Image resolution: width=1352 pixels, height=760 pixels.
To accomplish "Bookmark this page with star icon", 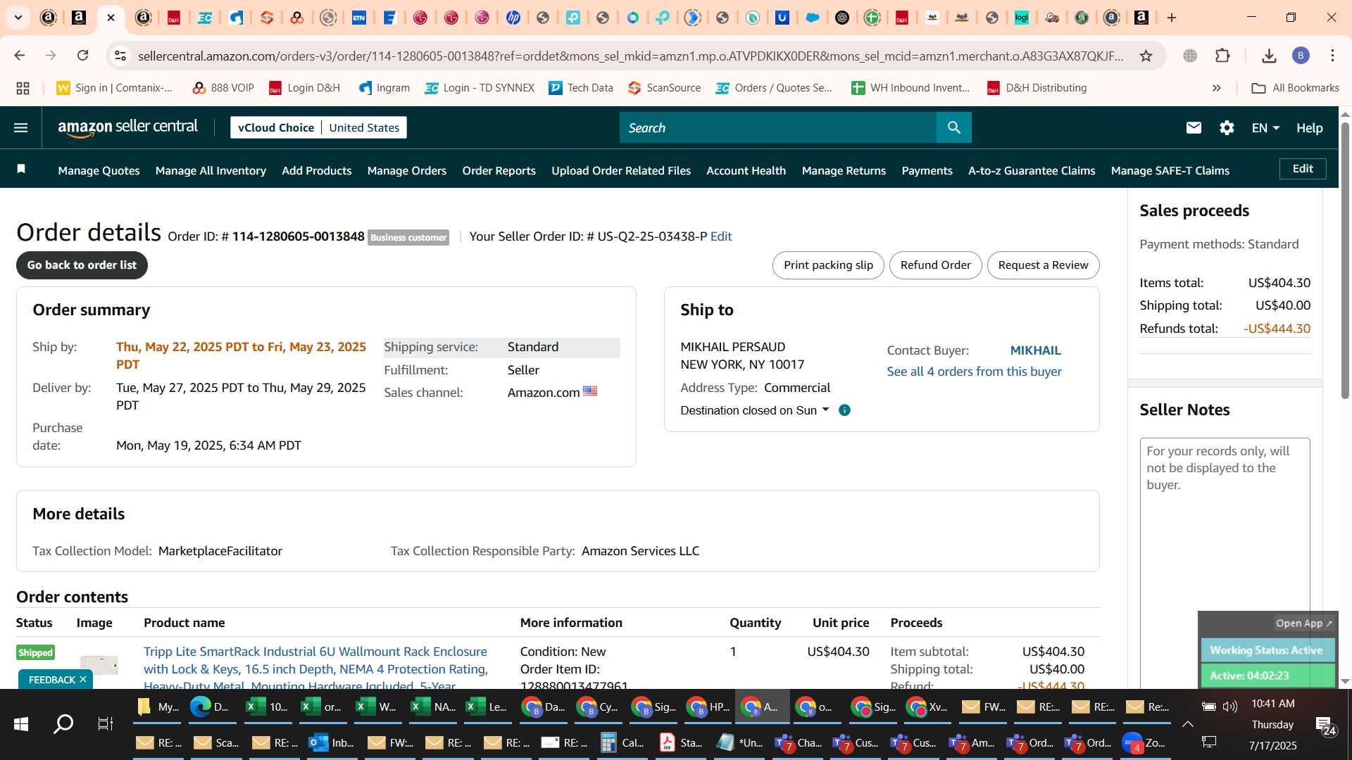I will tap(1146, 56).
